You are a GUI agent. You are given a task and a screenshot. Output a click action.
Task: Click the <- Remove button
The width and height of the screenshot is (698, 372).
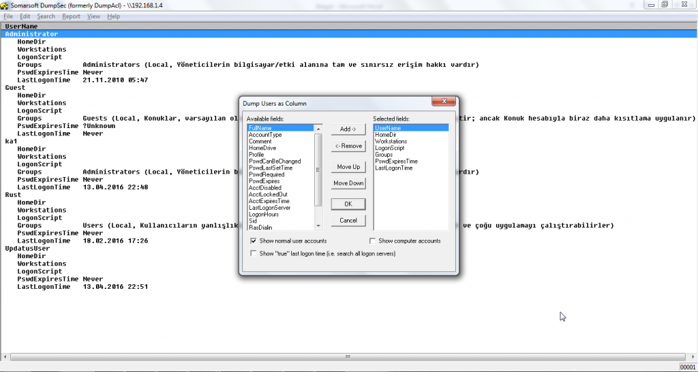[348, 146]
